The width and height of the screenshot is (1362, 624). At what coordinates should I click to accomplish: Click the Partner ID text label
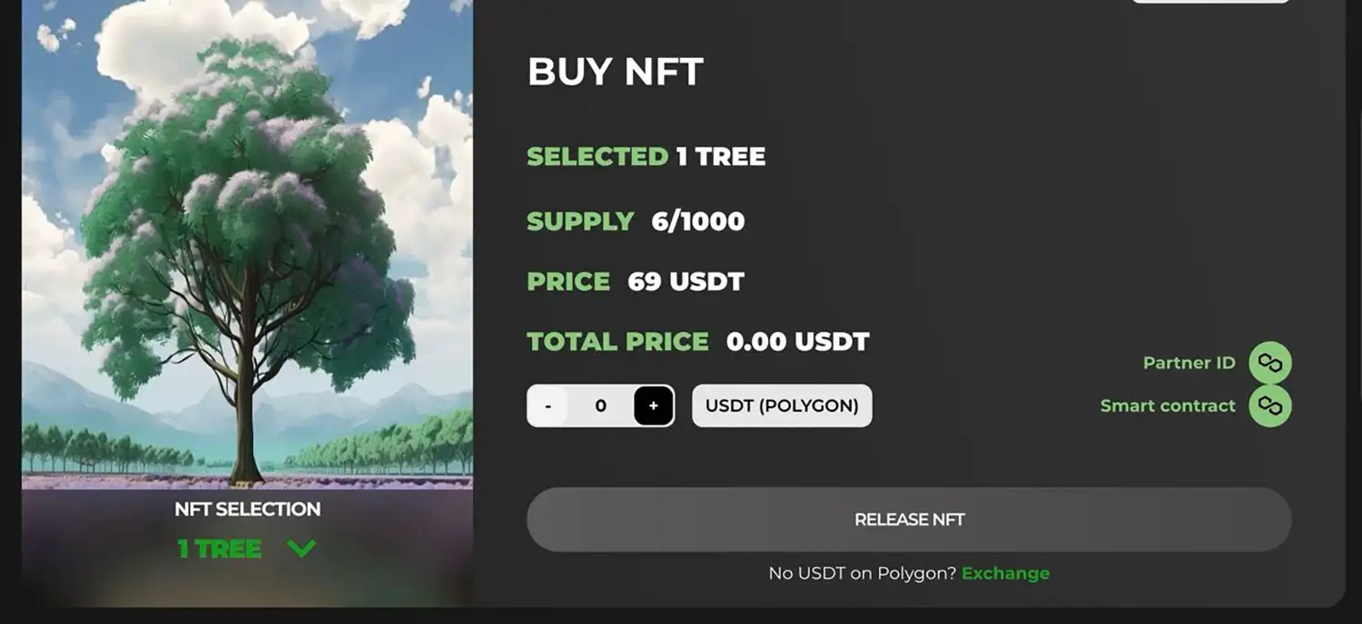click(x=1189, y=363)
